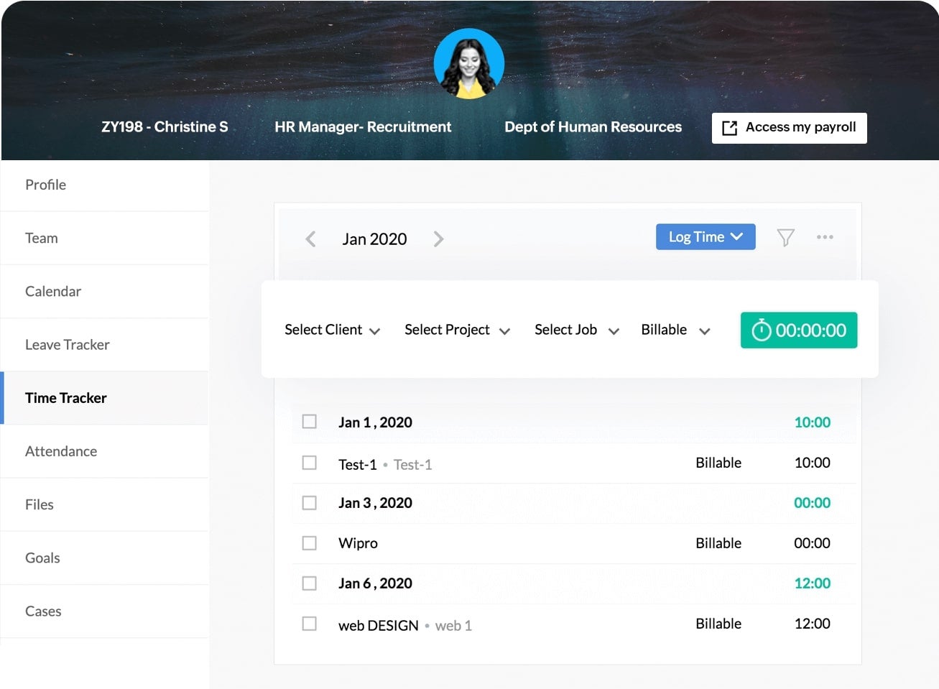The image size is (939, 689).
Task: Expand the Select Client dropdown
Action: tap(332, 330)
